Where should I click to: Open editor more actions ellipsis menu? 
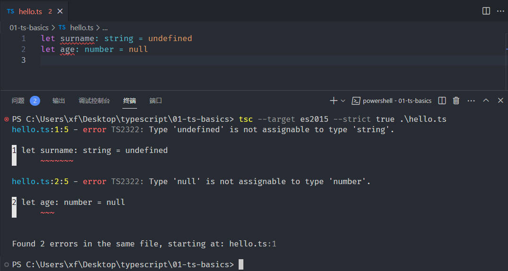pos(500,11)
